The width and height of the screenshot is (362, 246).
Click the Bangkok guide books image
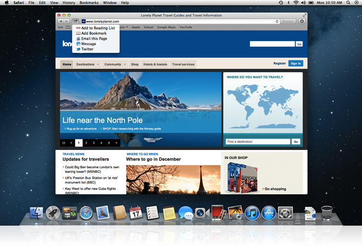pyautogui.click(x=243, y=177)
